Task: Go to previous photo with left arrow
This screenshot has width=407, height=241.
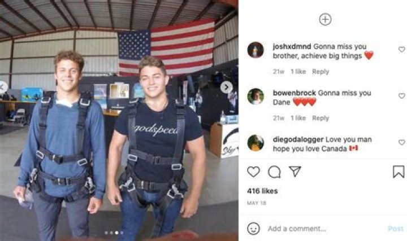Action: [x=2, y=87]
